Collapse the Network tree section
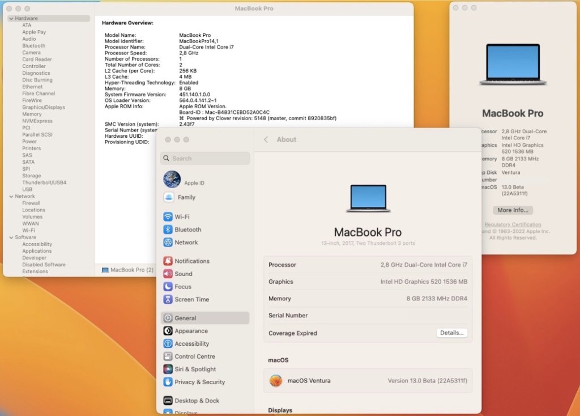580x416 pixels. tap(11, 196)
